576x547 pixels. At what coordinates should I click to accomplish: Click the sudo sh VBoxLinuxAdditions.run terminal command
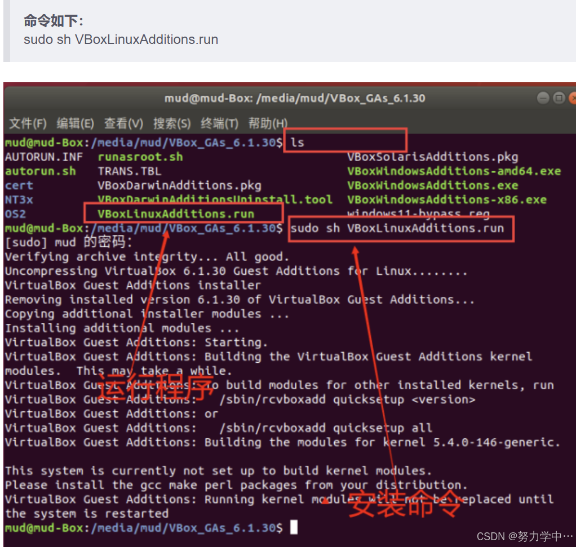coord(397,228)
